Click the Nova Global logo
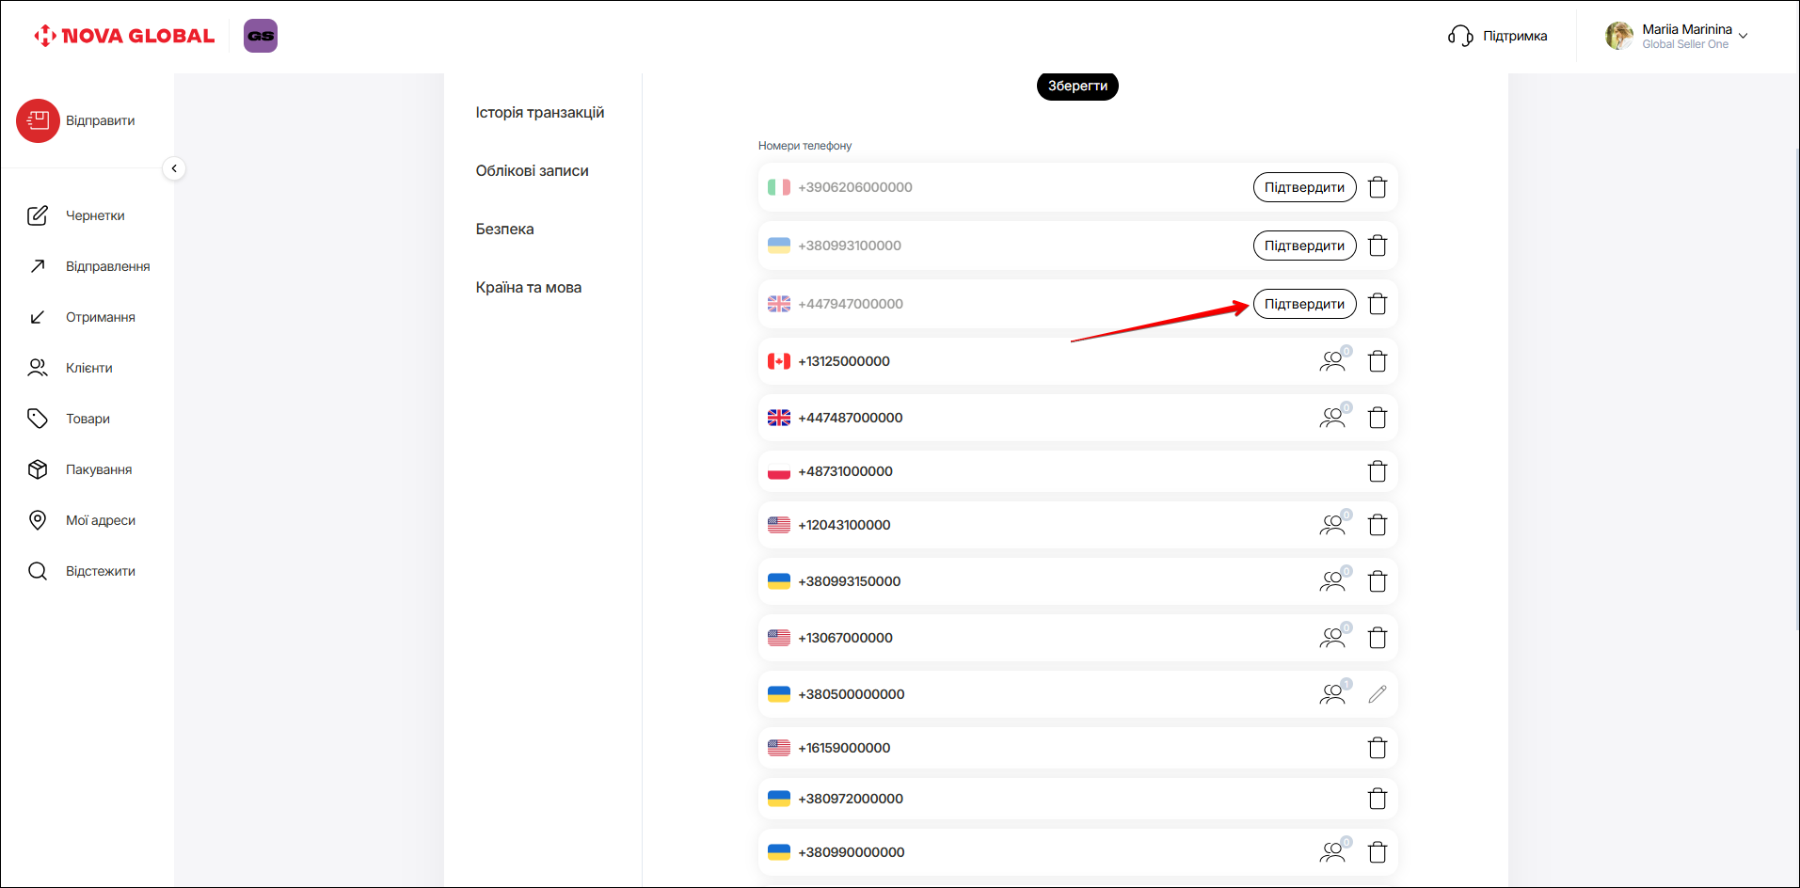This screenshot has height=888, width=1800. click(x=124, y=36)
